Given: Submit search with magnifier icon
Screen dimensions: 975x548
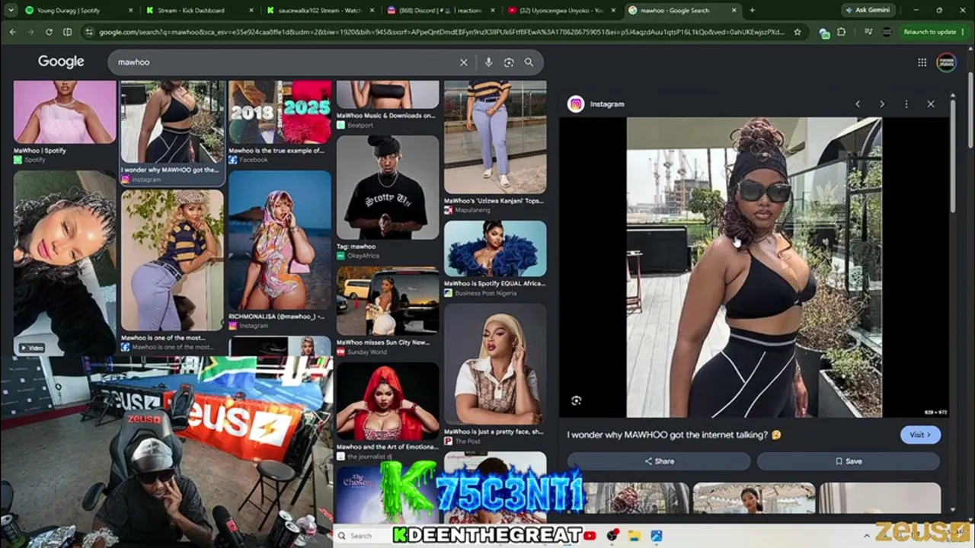Looking at the screenshot, I should 529,62.
